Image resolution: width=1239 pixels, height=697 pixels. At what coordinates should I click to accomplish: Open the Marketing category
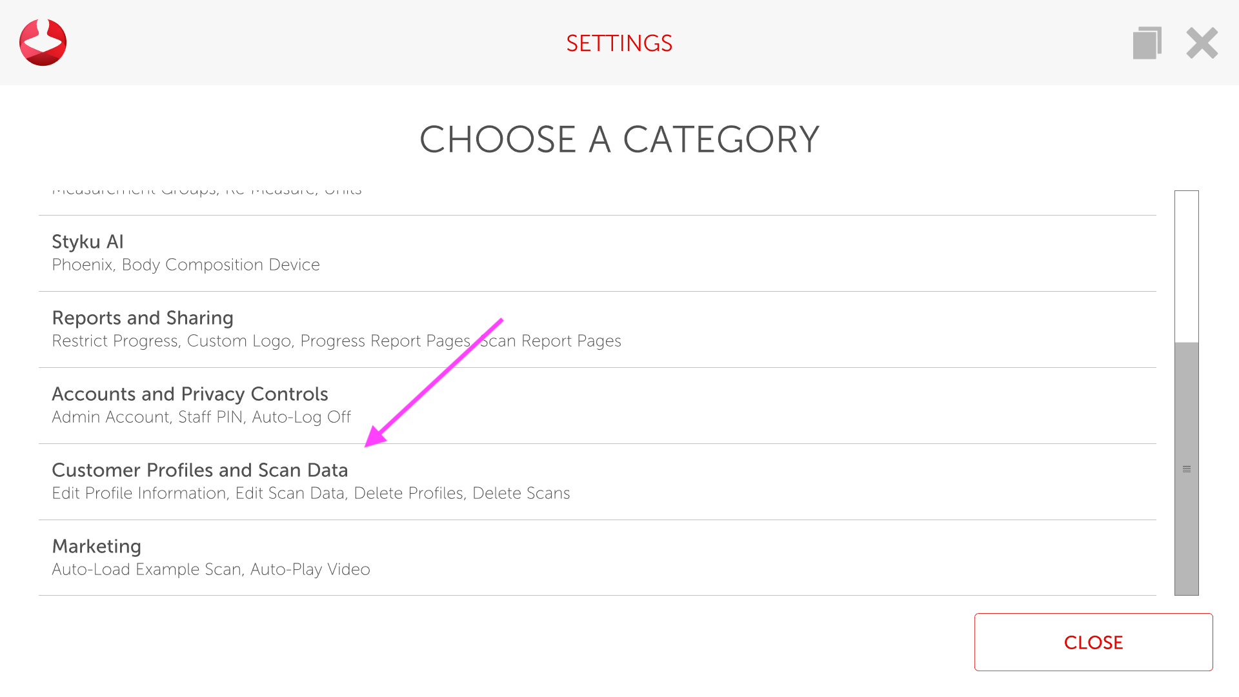click(x=96, y=547)
